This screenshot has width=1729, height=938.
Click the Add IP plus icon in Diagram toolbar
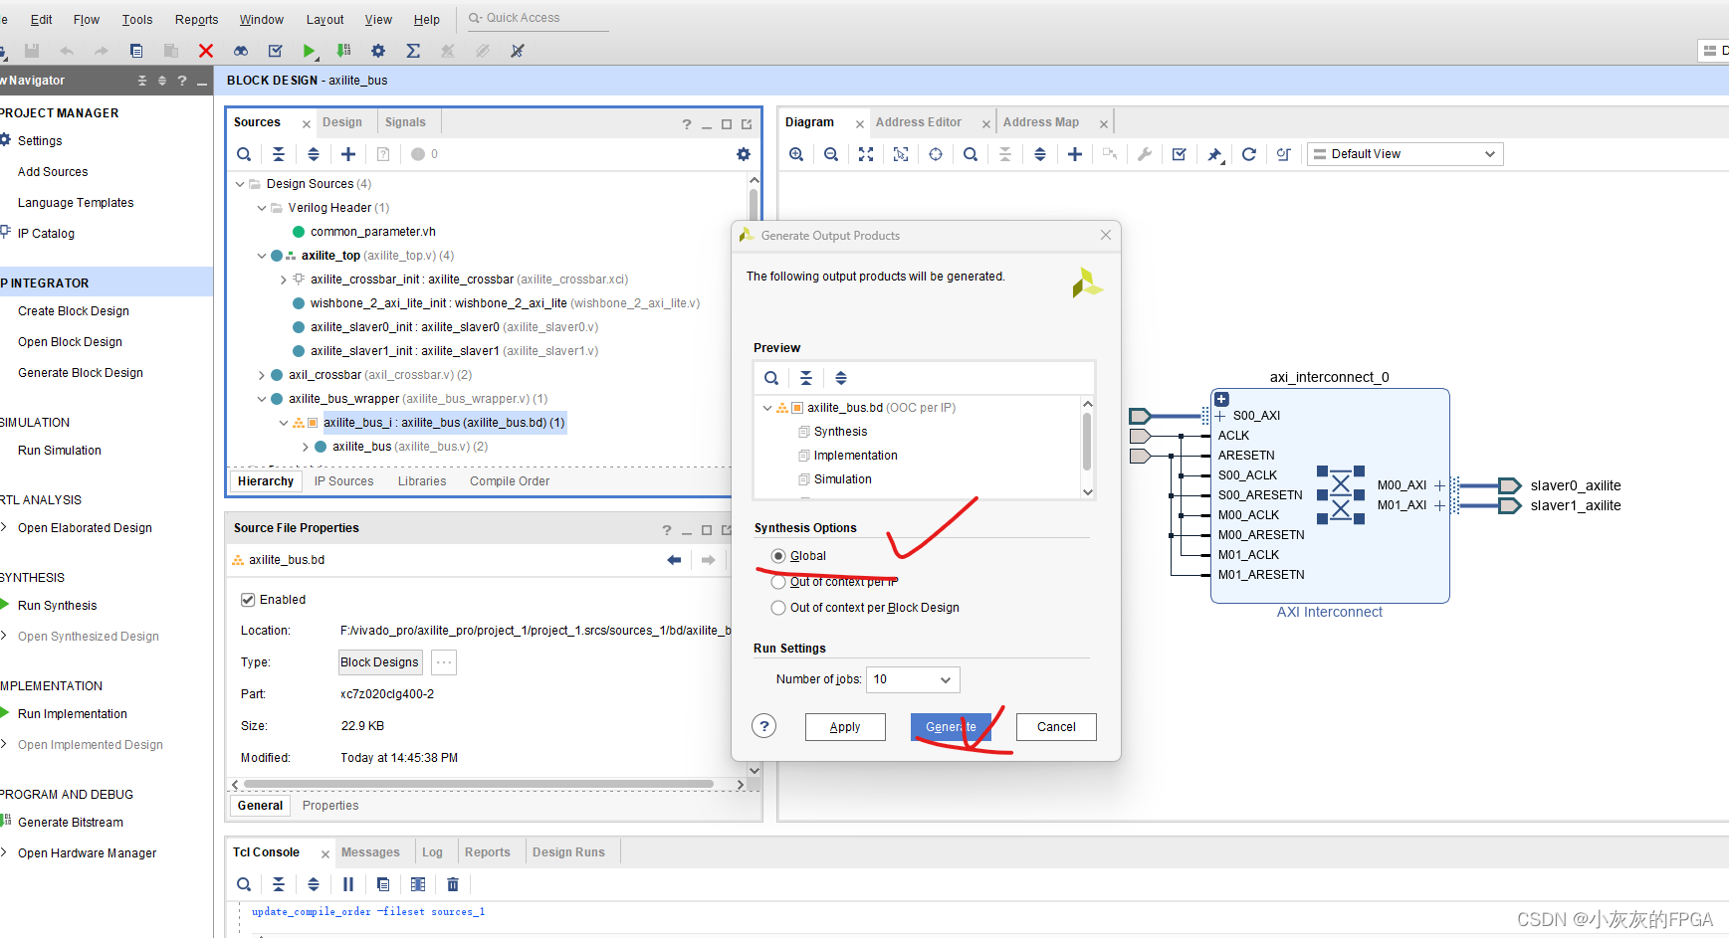[1075, 154]
